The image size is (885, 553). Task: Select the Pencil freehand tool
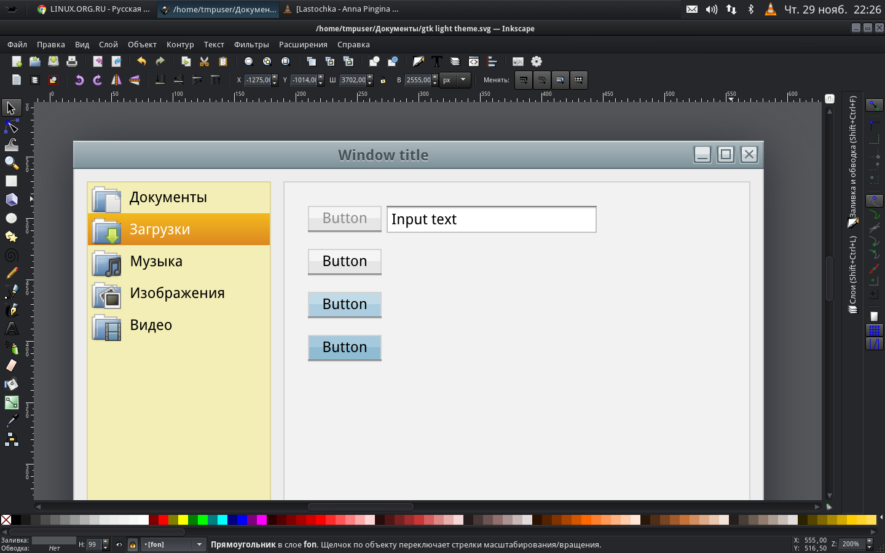(x=11, y=273)
